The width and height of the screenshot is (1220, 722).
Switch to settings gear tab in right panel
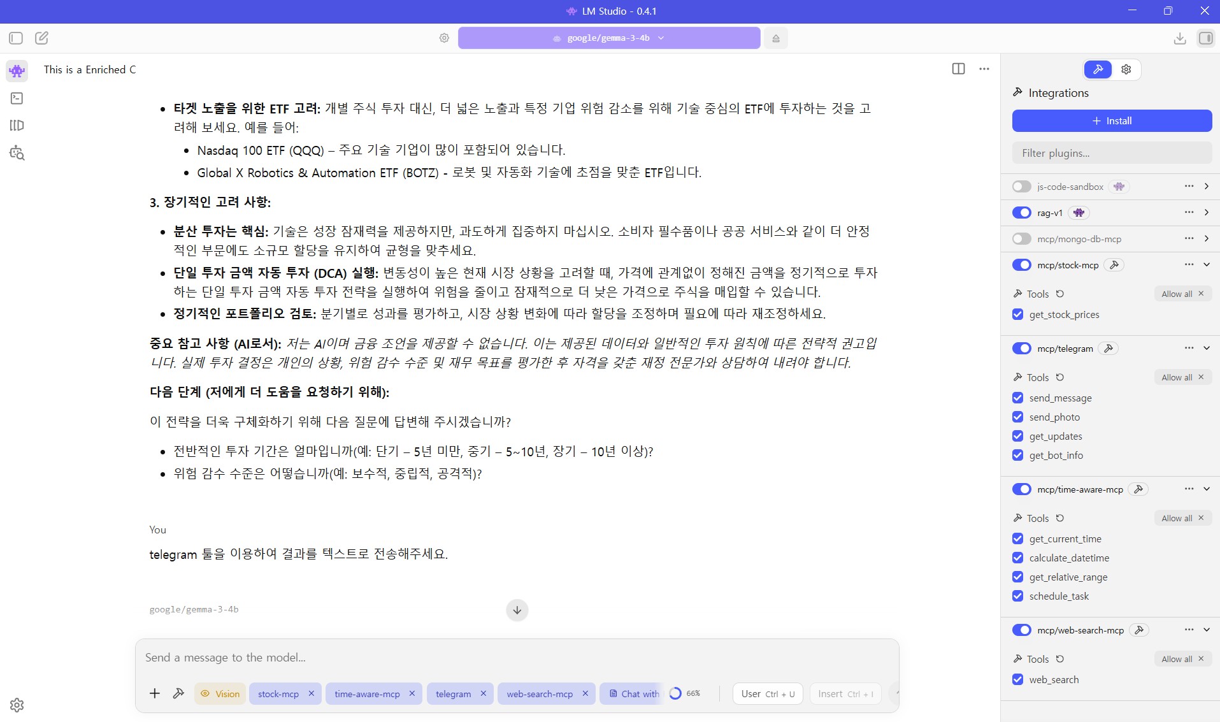(x=1126, y=69)
